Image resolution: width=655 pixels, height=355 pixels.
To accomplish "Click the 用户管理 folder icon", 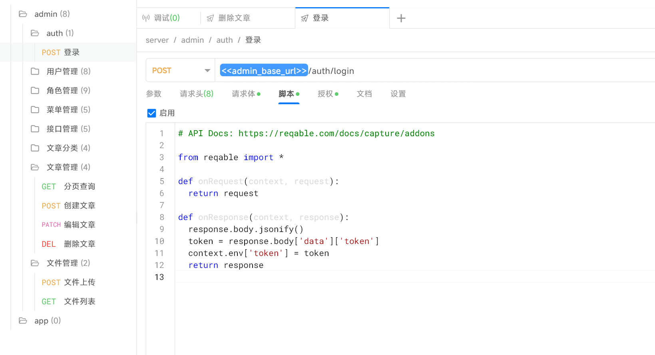I will [35, 71].
